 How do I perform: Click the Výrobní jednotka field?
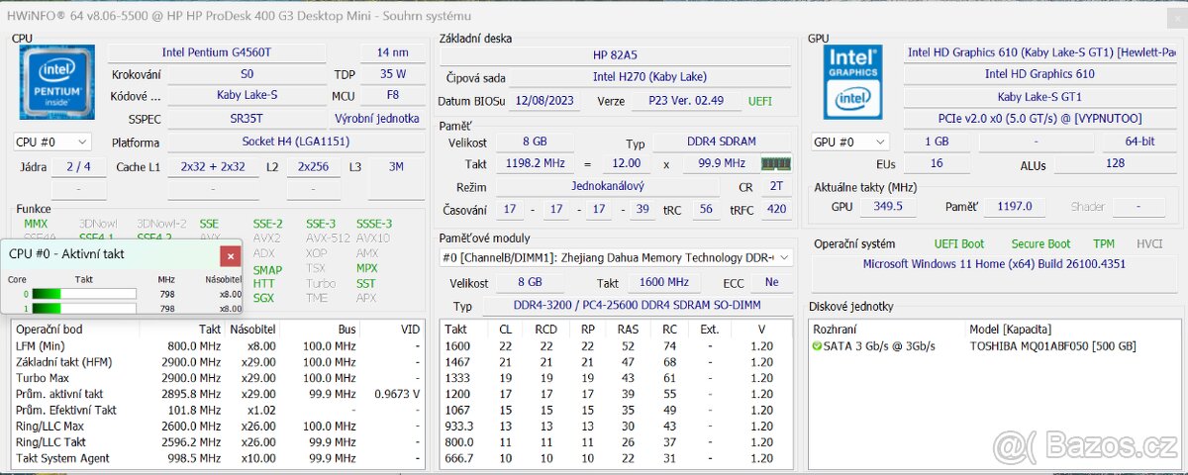click(x=390, y=118)
